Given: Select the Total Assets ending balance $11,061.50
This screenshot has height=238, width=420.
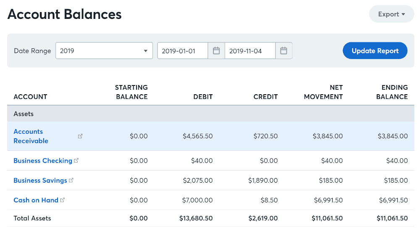Looking at the screenshot, I should click(x=392, y=218).
